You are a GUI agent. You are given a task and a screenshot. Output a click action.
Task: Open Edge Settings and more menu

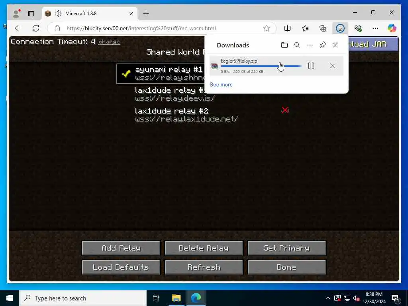click(375, 28)
